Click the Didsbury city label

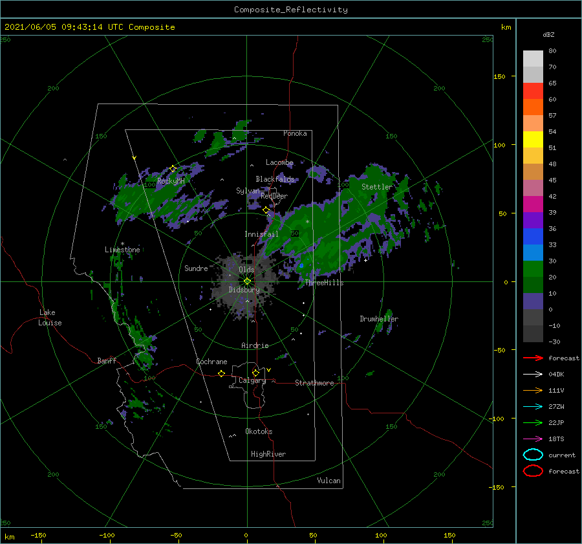[x=244, y=290]
